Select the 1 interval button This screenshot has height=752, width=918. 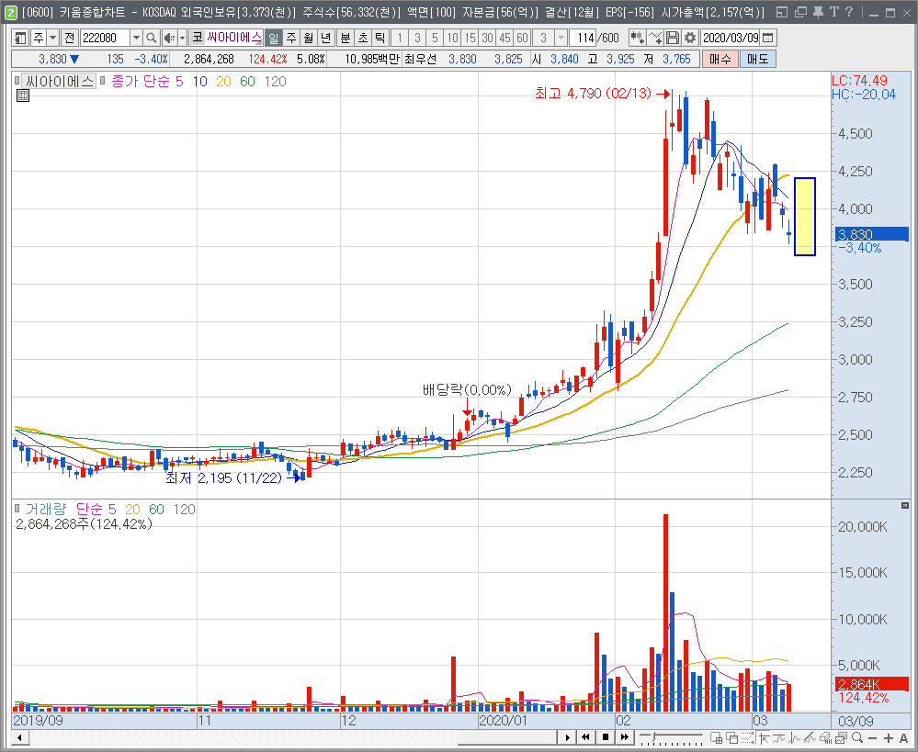(x=400, y=38)
